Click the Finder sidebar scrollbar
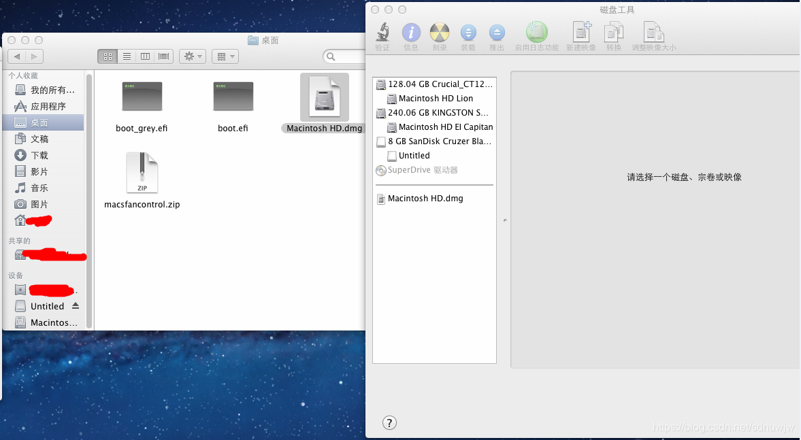Viewport: 801px width, 440px height. pos(89,201)
